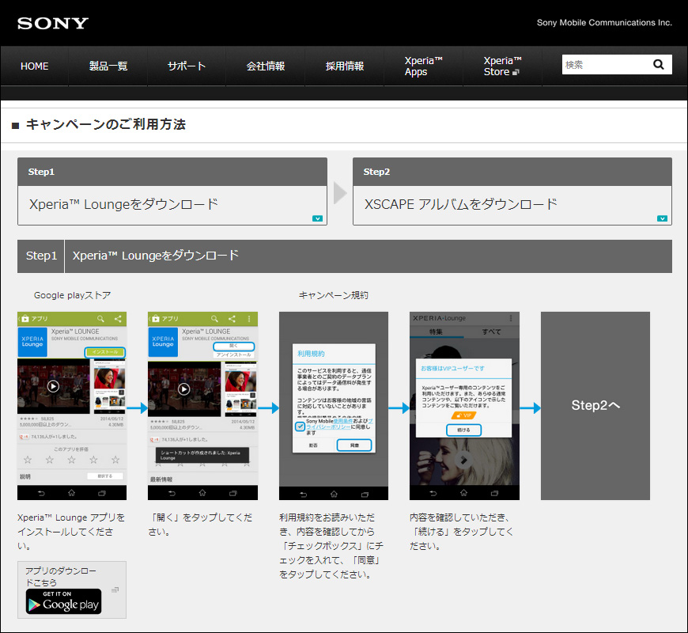Click the search magnifier icon in header
Viewport: 688px width, 633px height.
pyautogui.click(x=658, y=65)
